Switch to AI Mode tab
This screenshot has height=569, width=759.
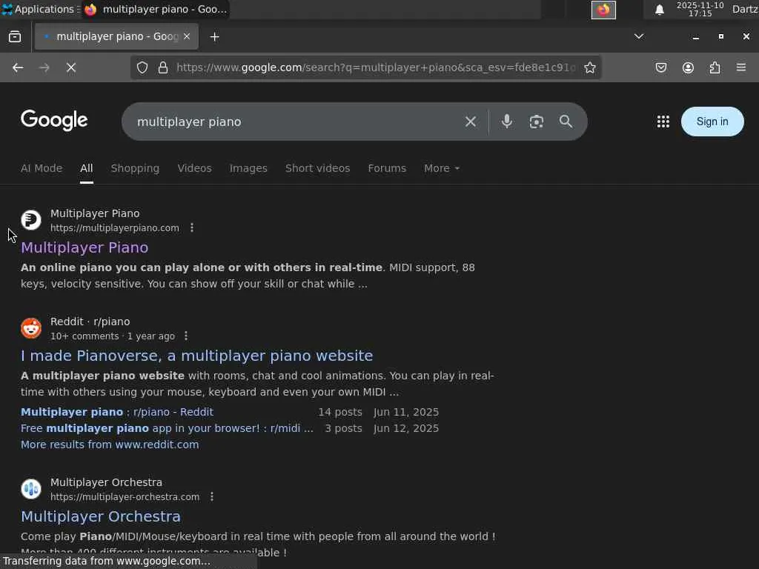click(x=42, y=168)
